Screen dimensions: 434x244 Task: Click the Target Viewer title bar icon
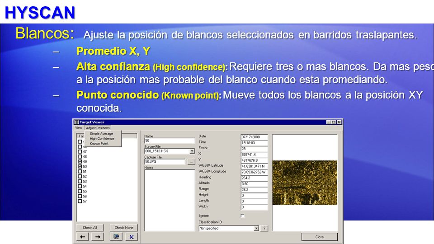76,122
